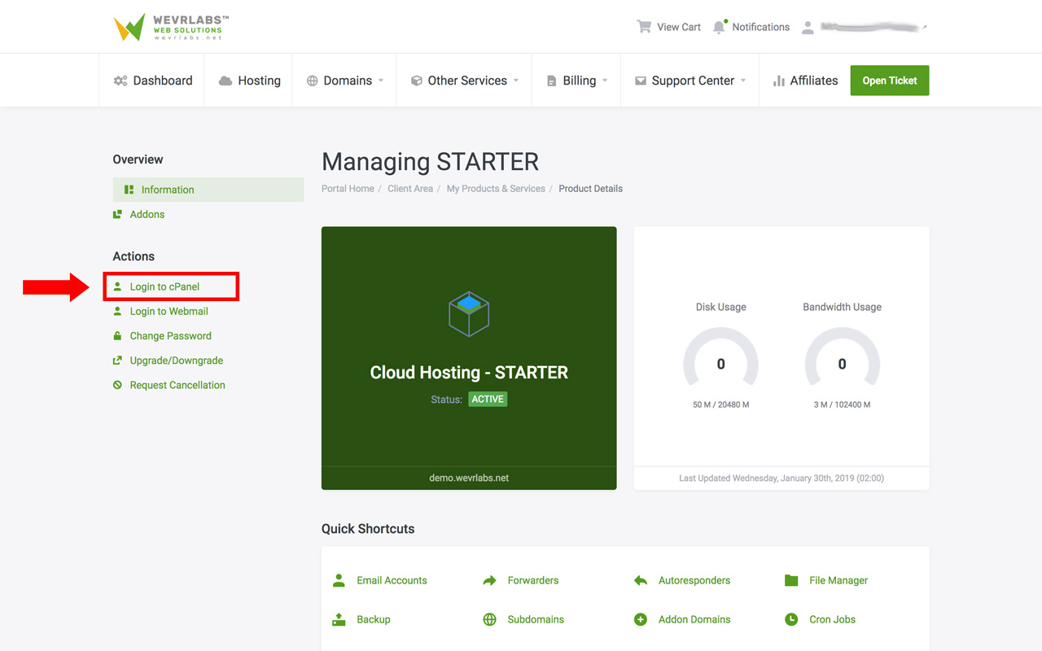
Task: Open the Backup shortcut
Action: [x=374, y=619]
